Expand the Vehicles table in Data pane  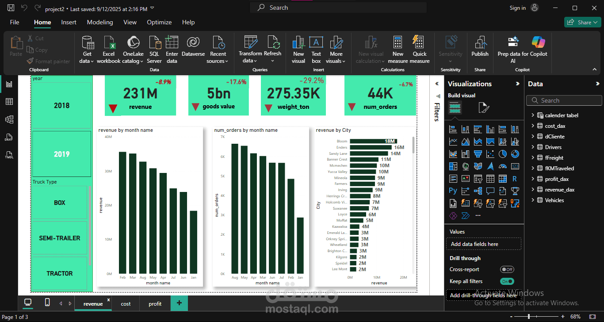(x=532, y=200)
